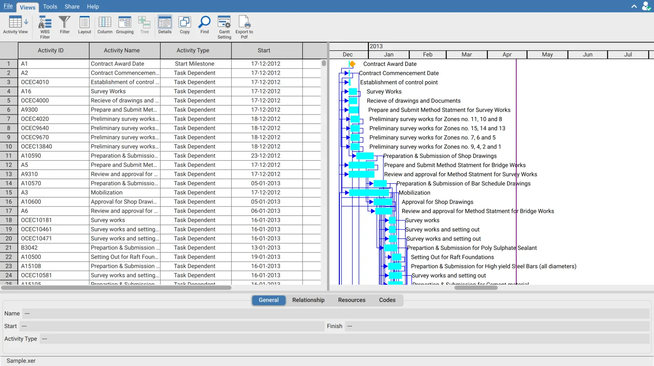Select the Contract Award Date milestone diamond
The image size is (654, 366).
352,64
